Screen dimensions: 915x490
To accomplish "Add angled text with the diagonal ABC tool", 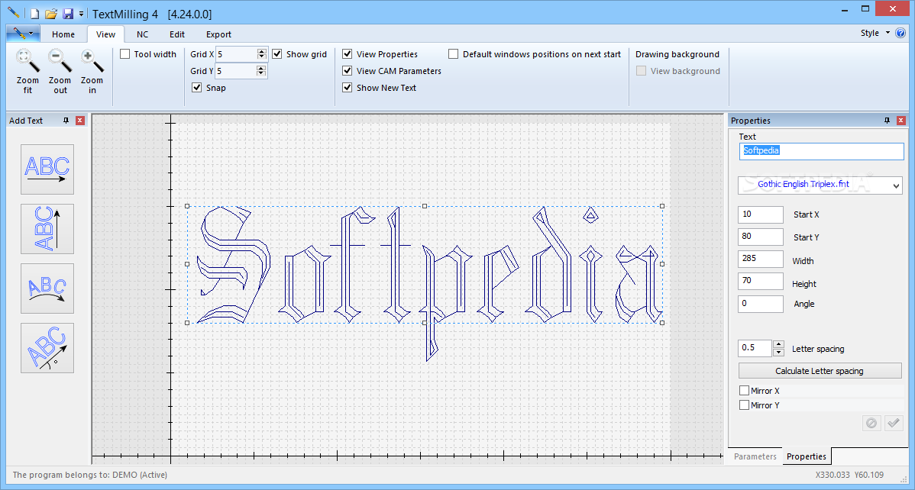I will [x=47, y=348].
